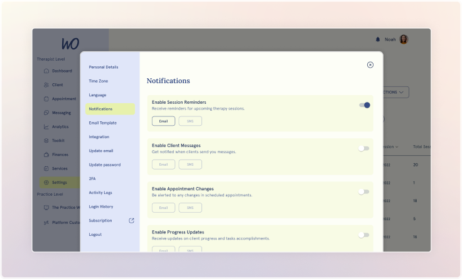Click Noah's profile avatar
The image size is (462, 279).
404,39
